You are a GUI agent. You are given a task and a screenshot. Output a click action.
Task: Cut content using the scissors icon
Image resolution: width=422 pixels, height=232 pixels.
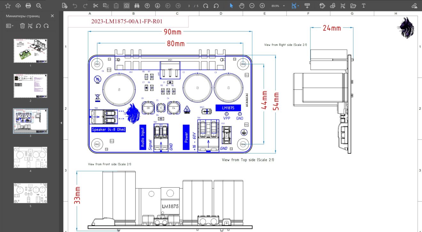pos(95,5)
